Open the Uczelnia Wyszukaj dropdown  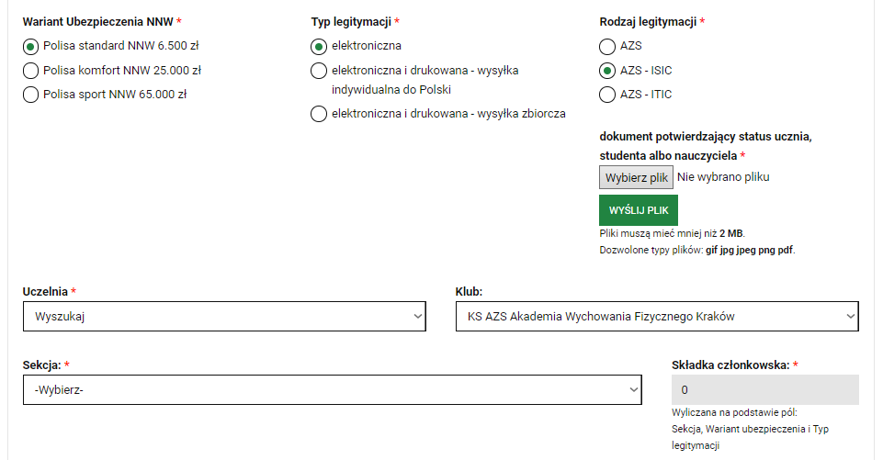point(224,317)
